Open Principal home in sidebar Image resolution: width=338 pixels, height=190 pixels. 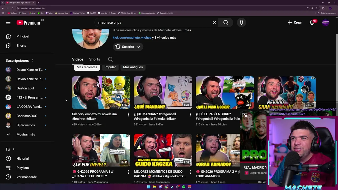tap(23, 36)
